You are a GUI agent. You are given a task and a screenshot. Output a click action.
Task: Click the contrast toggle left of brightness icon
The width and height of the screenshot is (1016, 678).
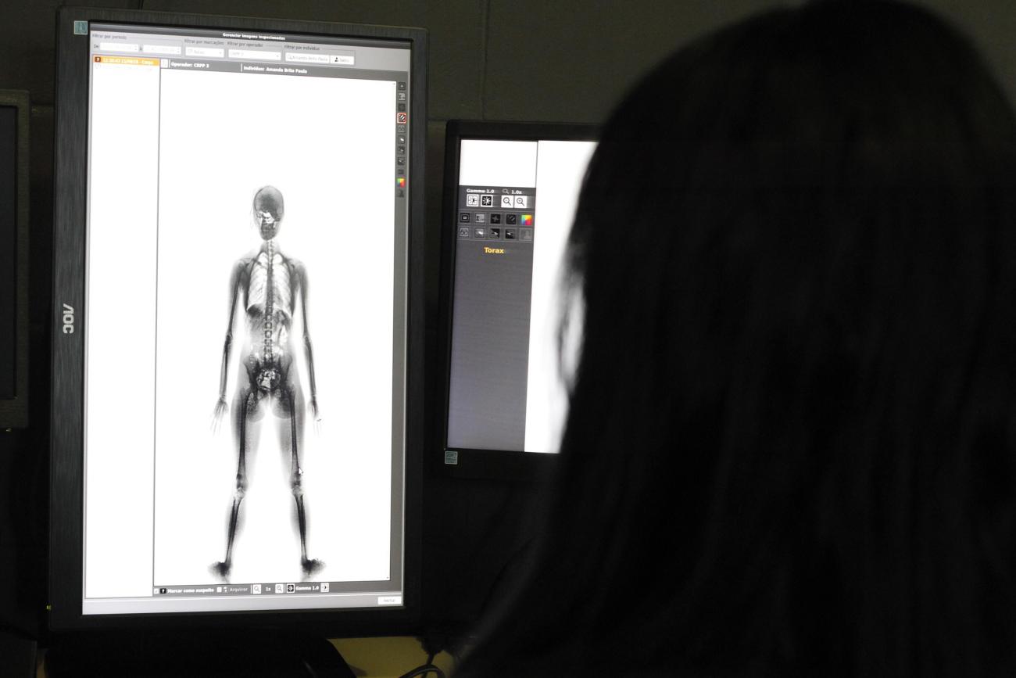click(472, 200)
